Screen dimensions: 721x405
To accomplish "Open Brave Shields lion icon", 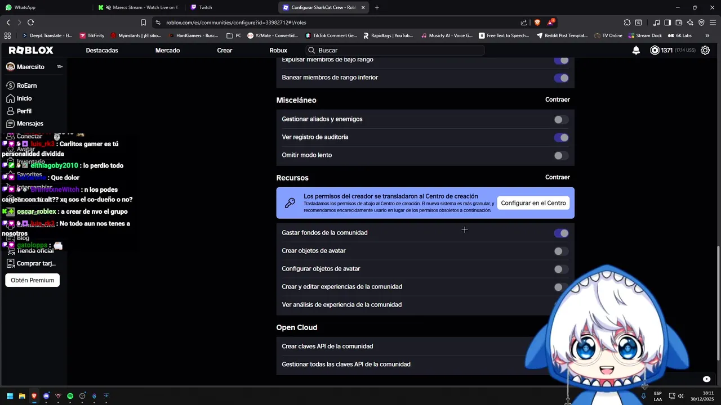I will tap(537, 22).
